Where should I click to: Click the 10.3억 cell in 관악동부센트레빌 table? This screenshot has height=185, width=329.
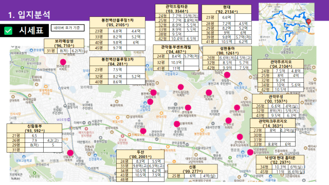176,63
